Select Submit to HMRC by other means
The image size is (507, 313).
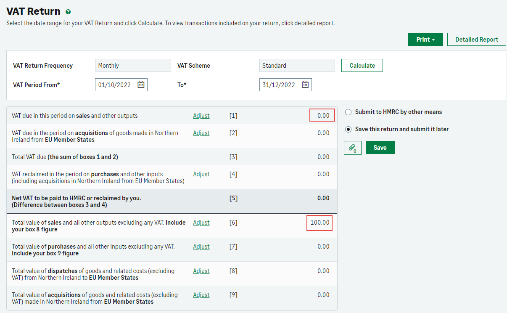click(x=348, y=112)
